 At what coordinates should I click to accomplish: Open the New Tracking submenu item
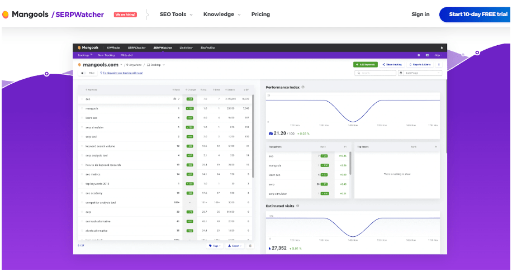pyautogui.click(x=106, y=55)
